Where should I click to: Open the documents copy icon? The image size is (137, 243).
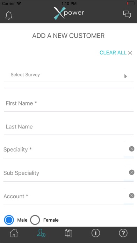coord(68,233)
